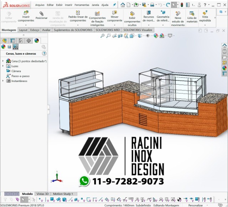
Task: Select the Posicionar (mate) tool
Action: [x=41, y=16]
